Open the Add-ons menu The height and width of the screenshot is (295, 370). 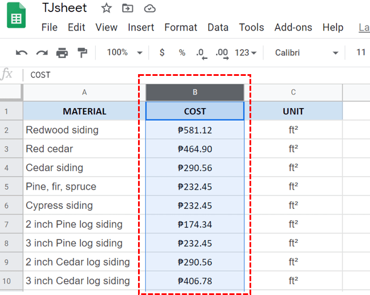point(294,27)
